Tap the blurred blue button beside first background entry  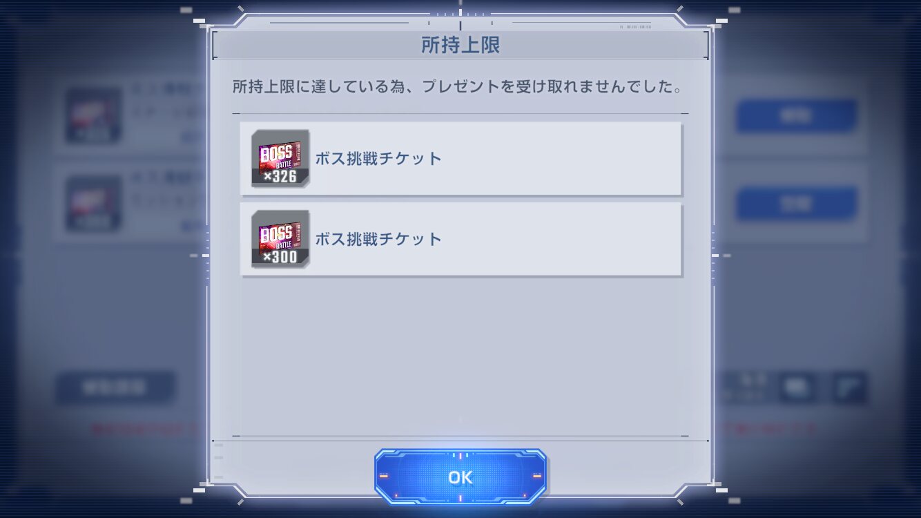pyautogui.click(x=797, y=116)
